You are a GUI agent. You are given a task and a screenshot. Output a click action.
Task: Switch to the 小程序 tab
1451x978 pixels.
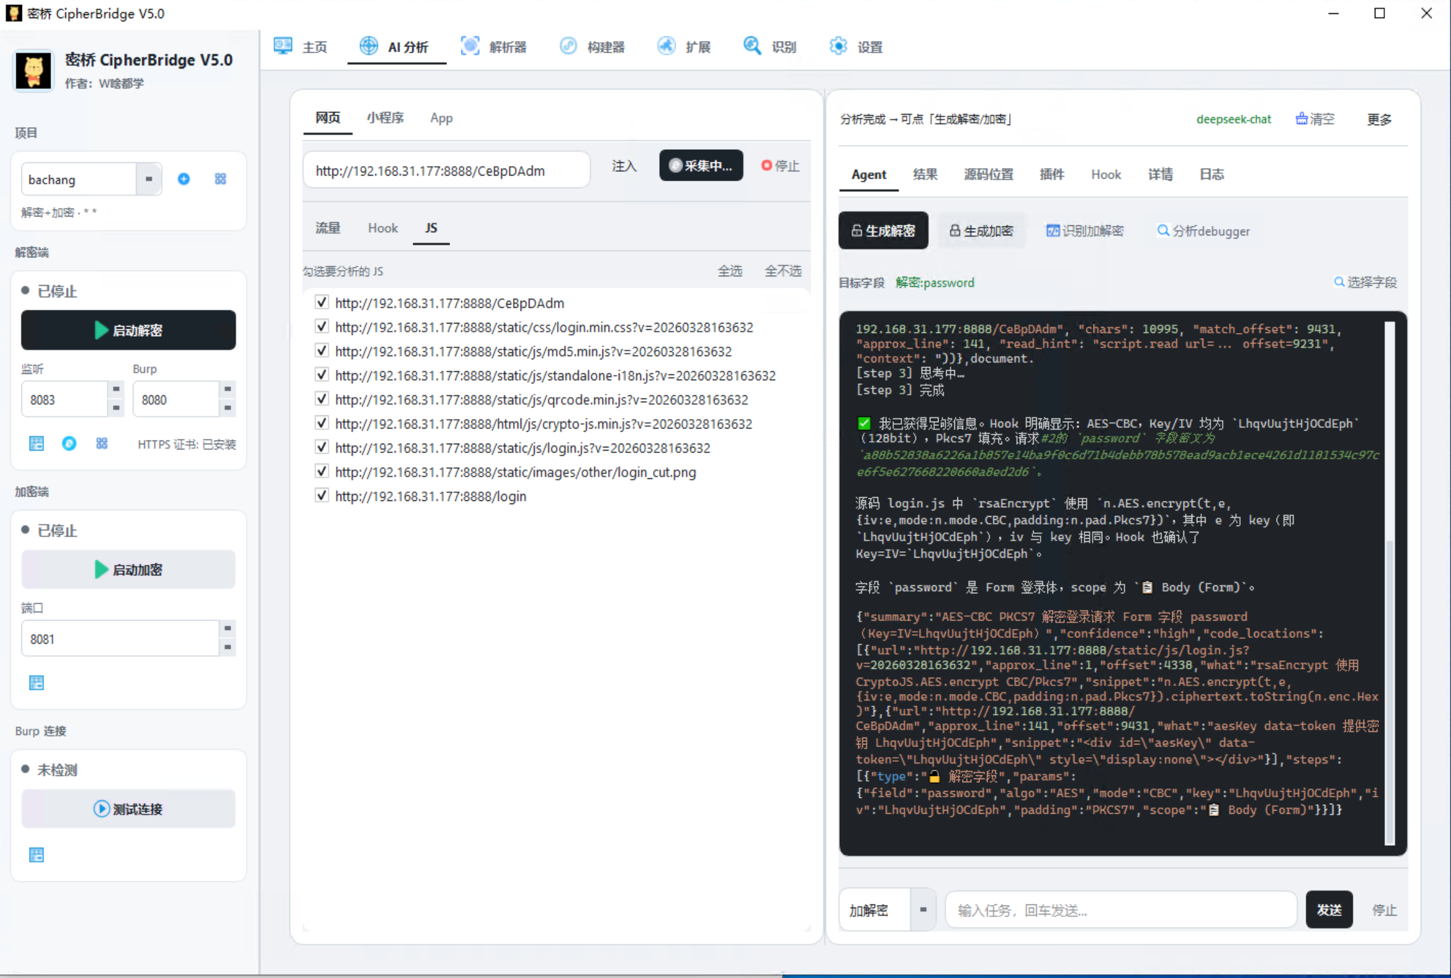coord(385,118)
